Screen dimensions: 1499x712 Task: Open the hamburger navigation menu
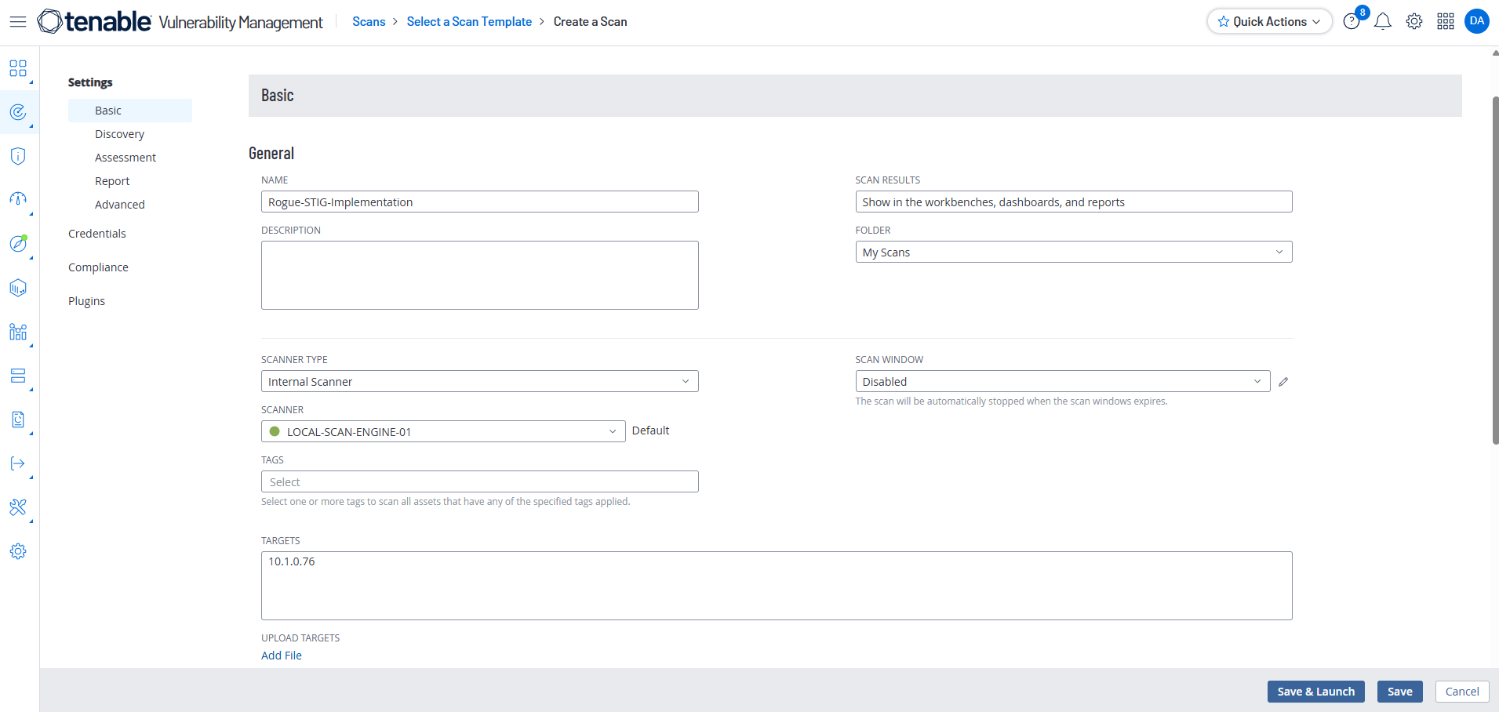tap(17, 22)
